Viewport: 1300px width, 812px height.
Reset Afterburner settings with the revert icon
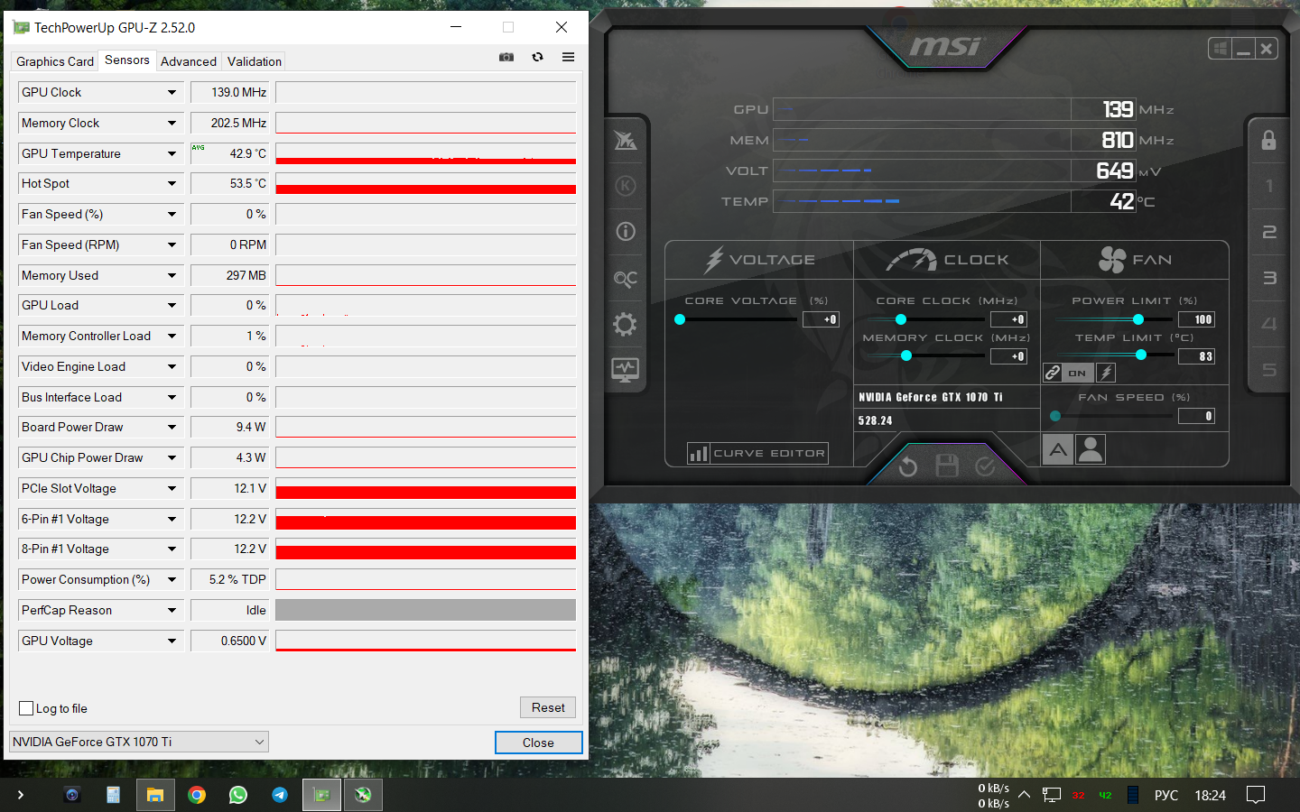tap(908, 466)
